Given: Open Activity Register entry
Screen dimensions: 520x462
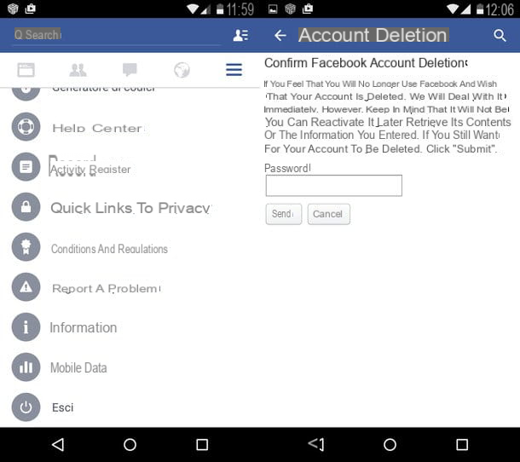Looking at the screenshot, I should pyautogui.click(x=90, y=169).
